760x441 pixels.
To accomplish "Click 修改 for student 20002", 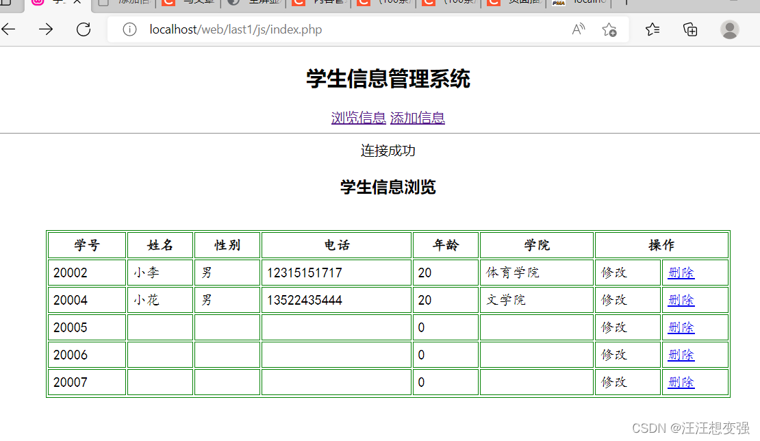I will click(x=614, y=273).
